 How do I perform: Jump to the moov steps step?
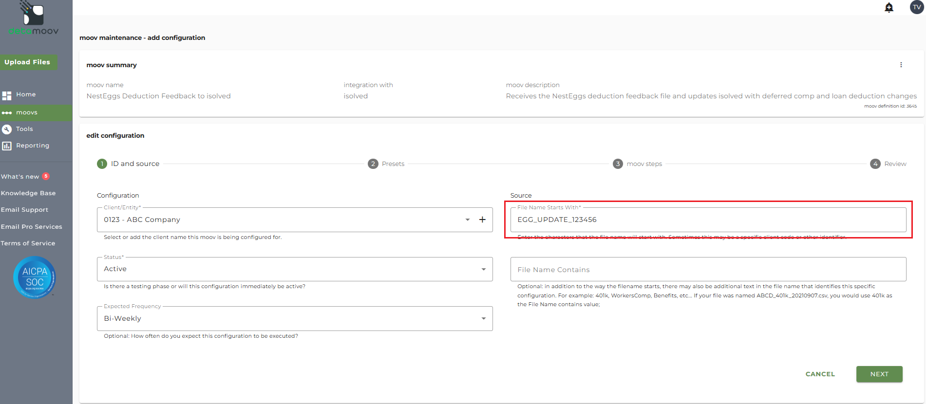click(x=637, y=164)
